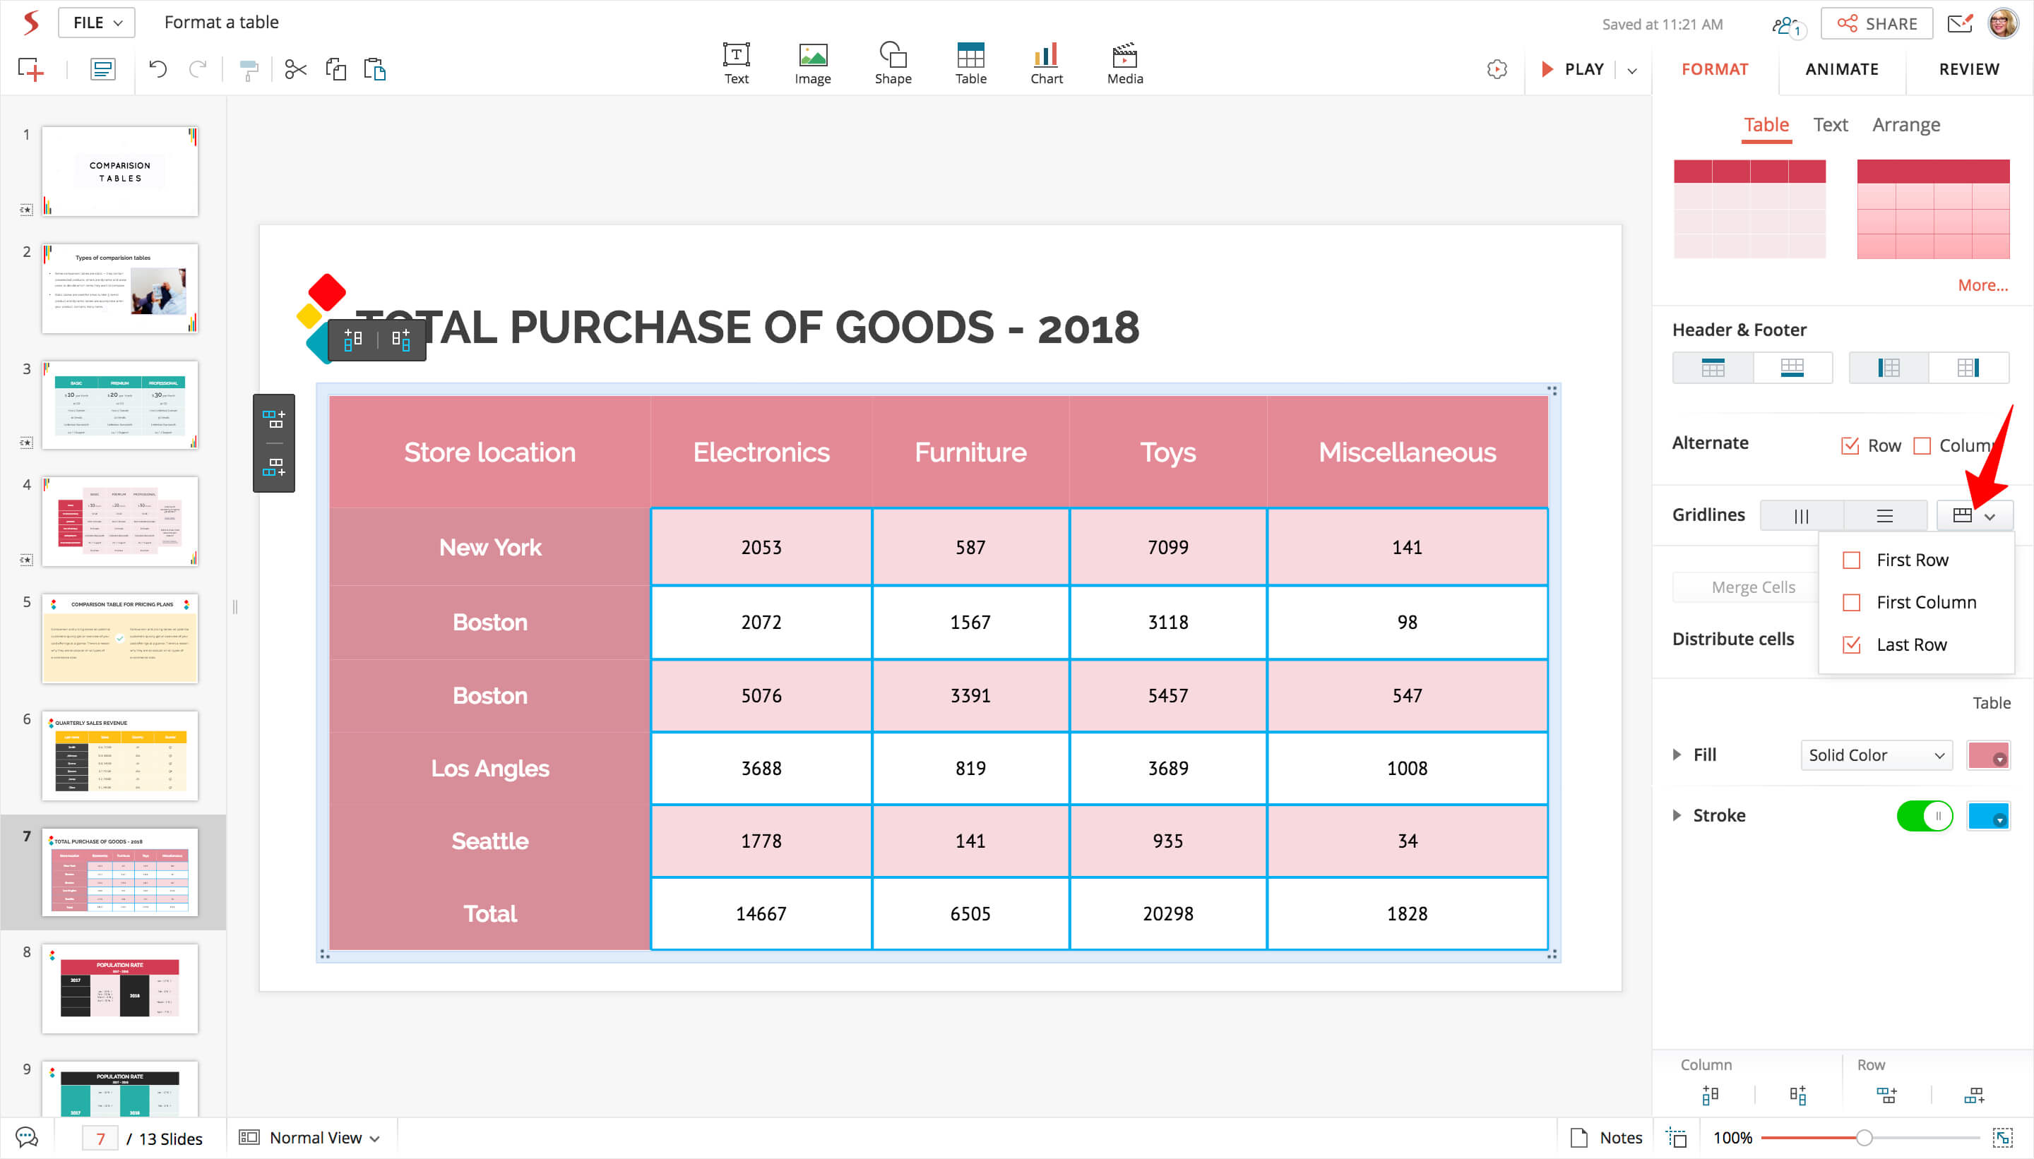Switch to the ANIMATE tab

tap(1840, 69)
